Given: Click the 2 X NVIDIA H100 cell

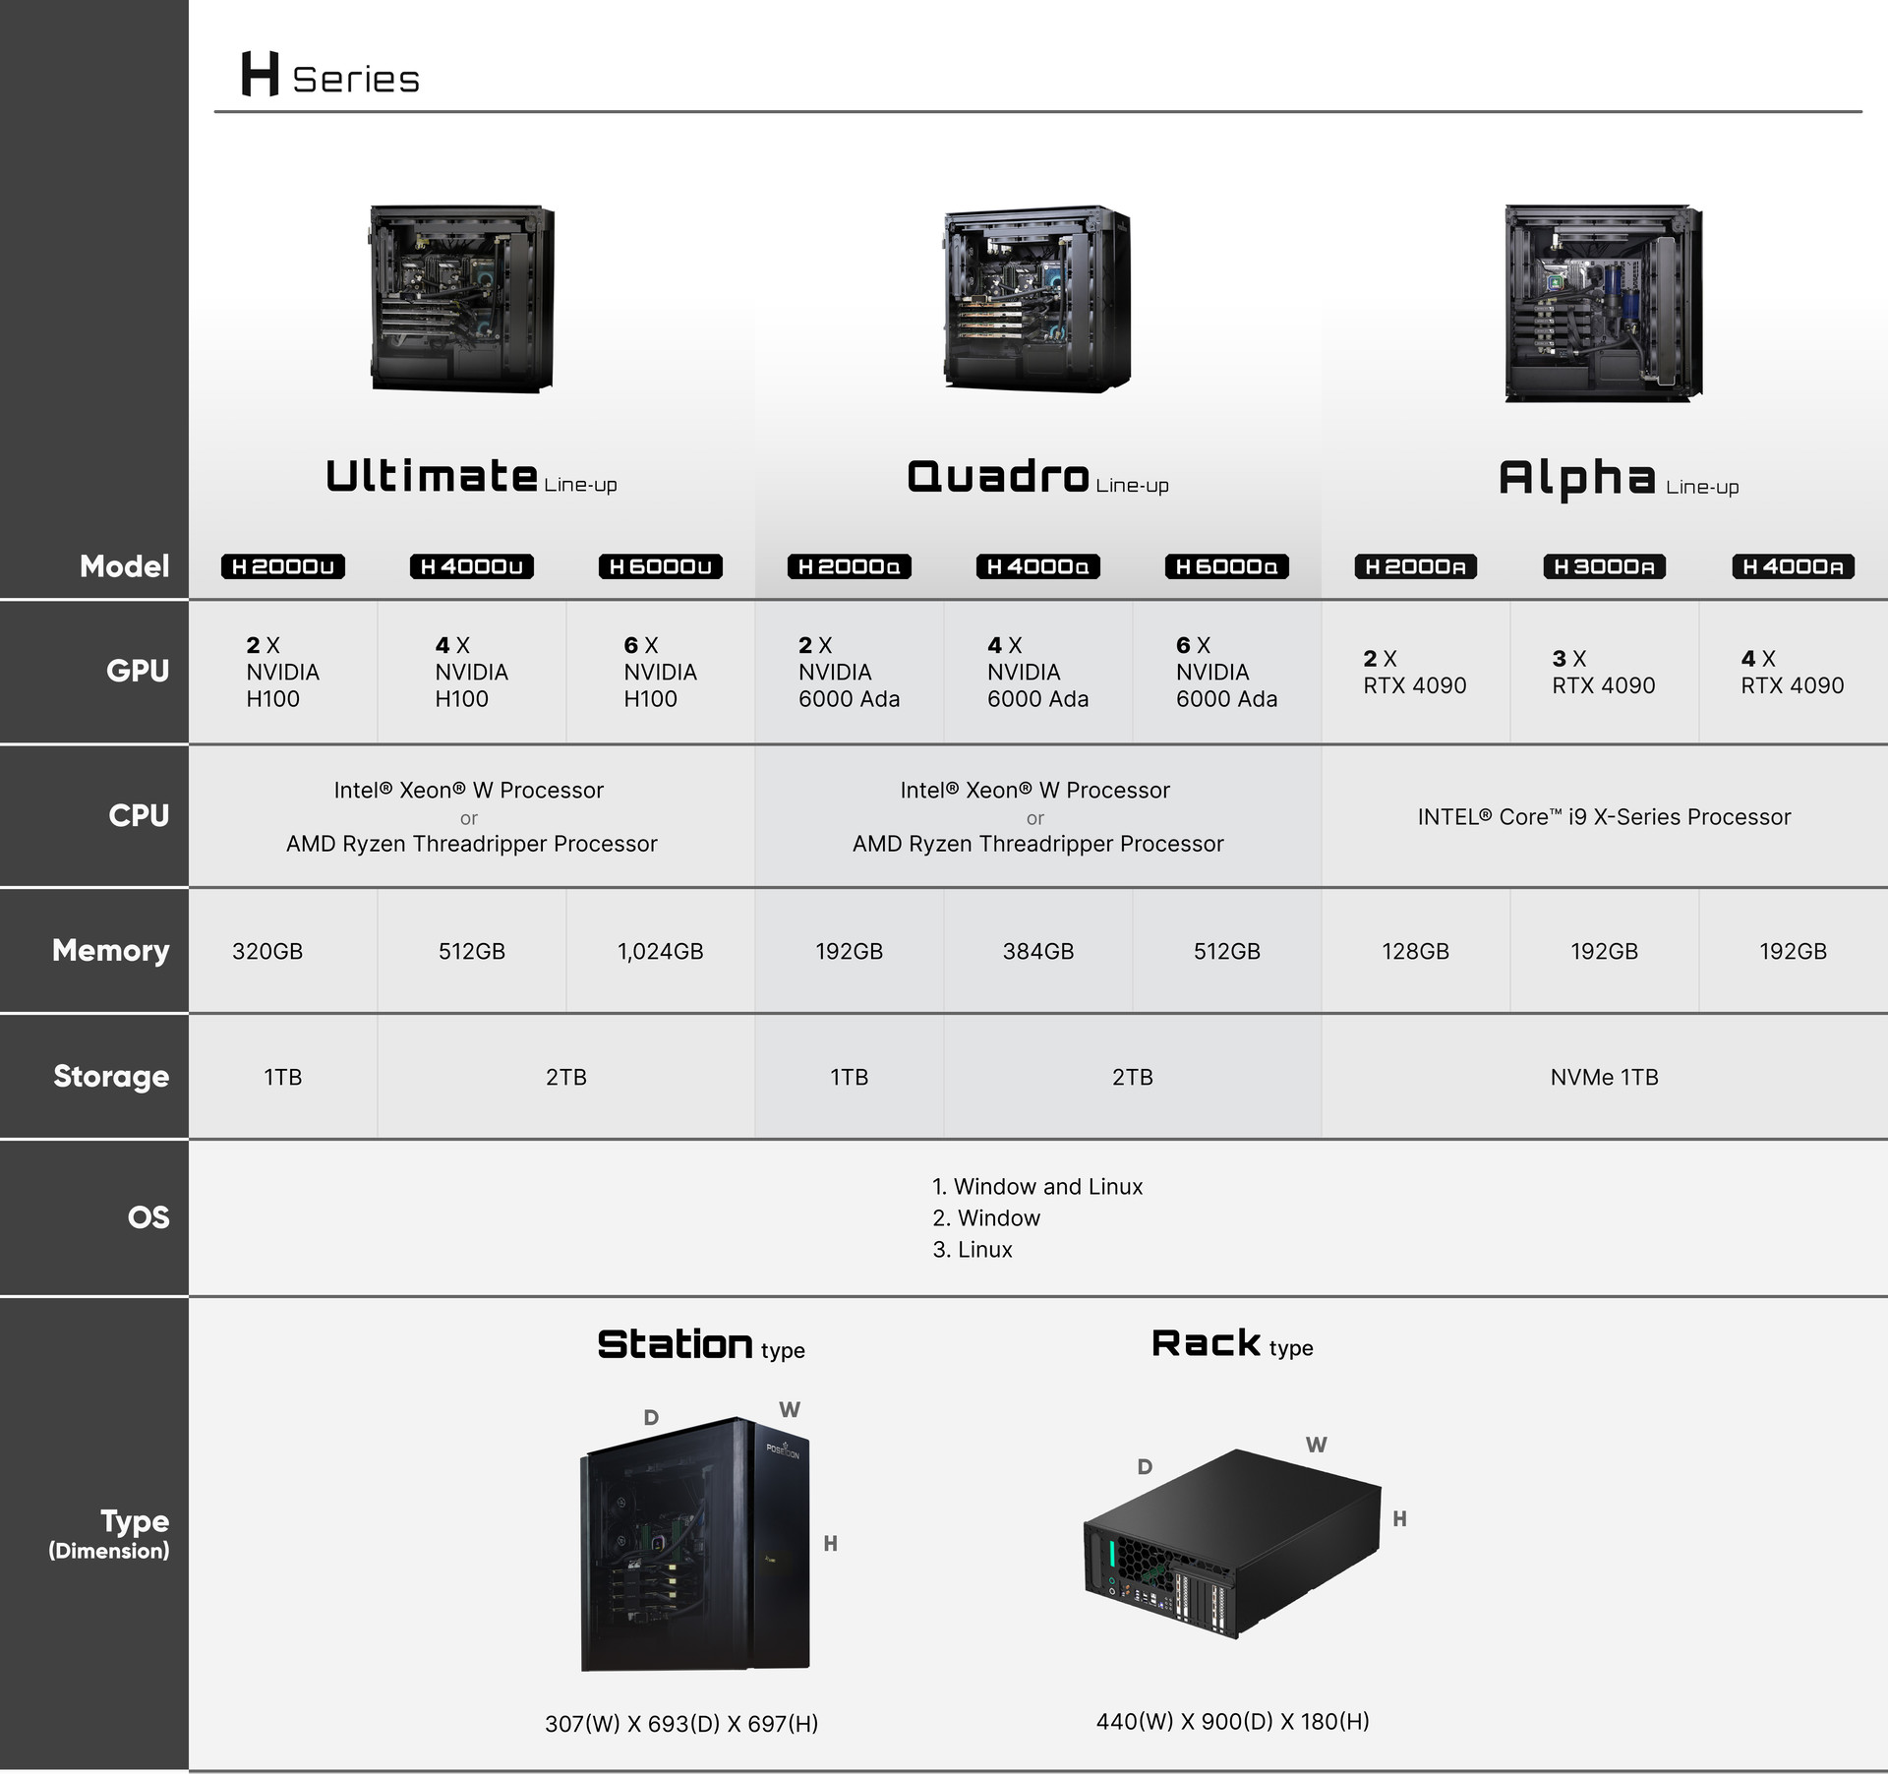Looking at the screenshot, I should [283, 672].
